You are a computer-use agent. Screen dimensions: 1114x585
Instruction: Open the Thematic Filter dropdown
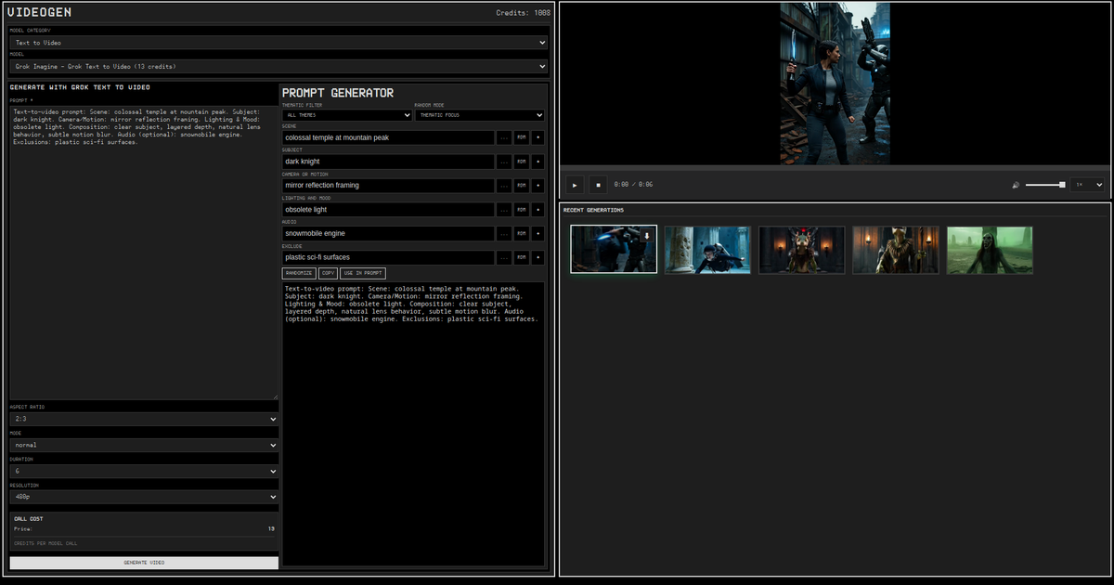coord(346,115)
